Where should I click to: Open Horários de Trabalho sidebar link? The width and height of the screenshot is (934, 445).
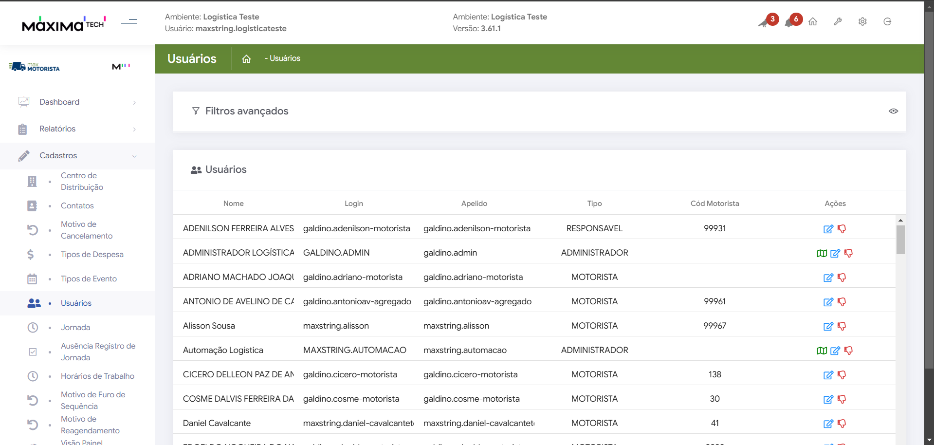coord(97,376)
